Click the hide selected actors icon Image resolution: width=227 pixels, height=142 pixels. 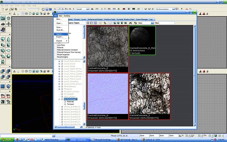pos(9,96)
